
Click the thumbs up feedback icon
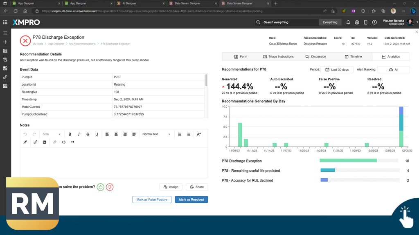point(101,187)
